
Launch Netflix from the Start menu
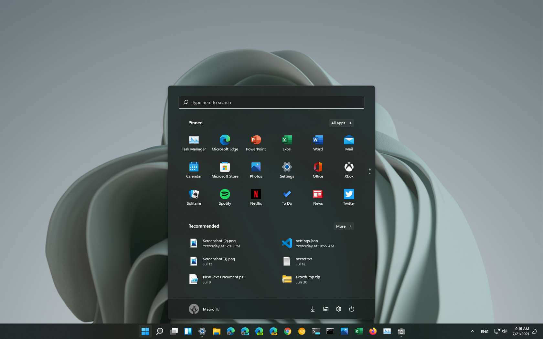256,197
